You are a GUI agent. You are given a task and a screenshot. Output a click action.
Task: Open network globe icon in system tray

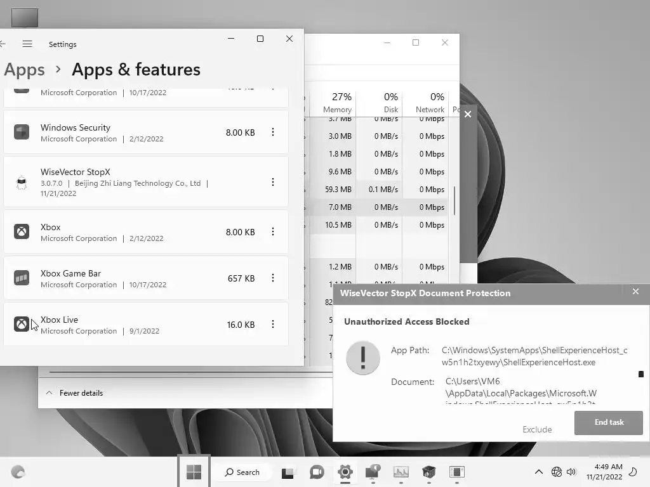tap(556, 472)
